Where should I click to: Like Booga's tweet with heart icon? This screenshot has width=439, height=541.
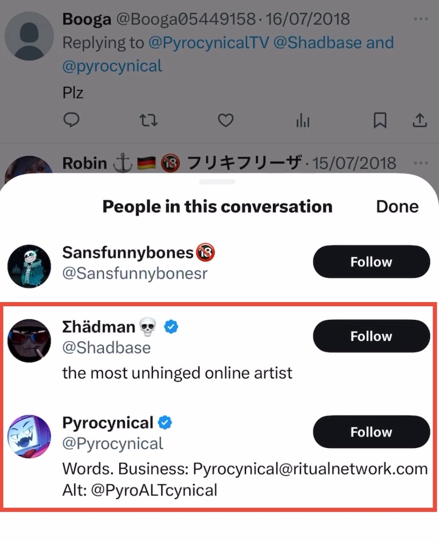point(226,121)
